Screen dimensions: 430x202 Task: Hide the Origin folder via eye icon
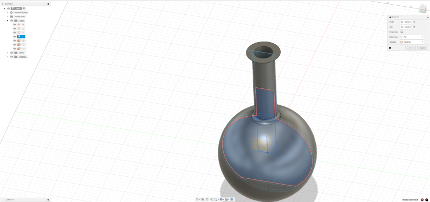click(x=12, y=21)
